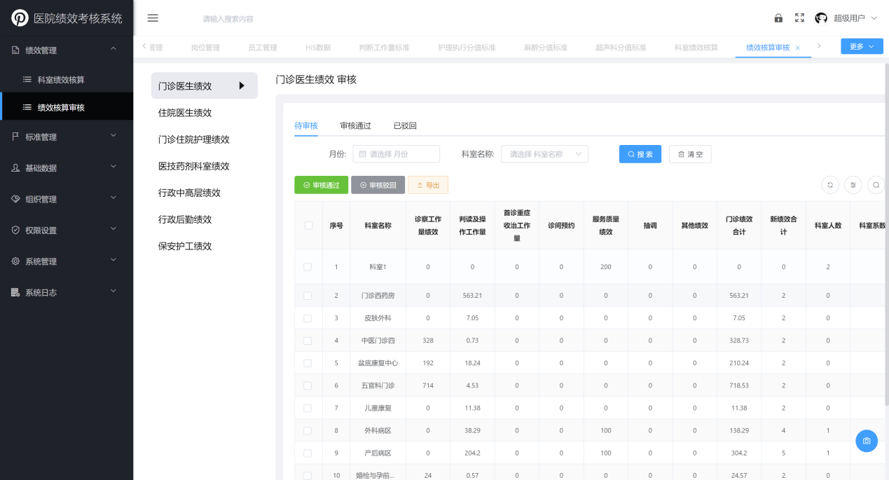Check the row for 产后病区
Image resolution: width=889 pixels, height=480 pixels.
308,453
